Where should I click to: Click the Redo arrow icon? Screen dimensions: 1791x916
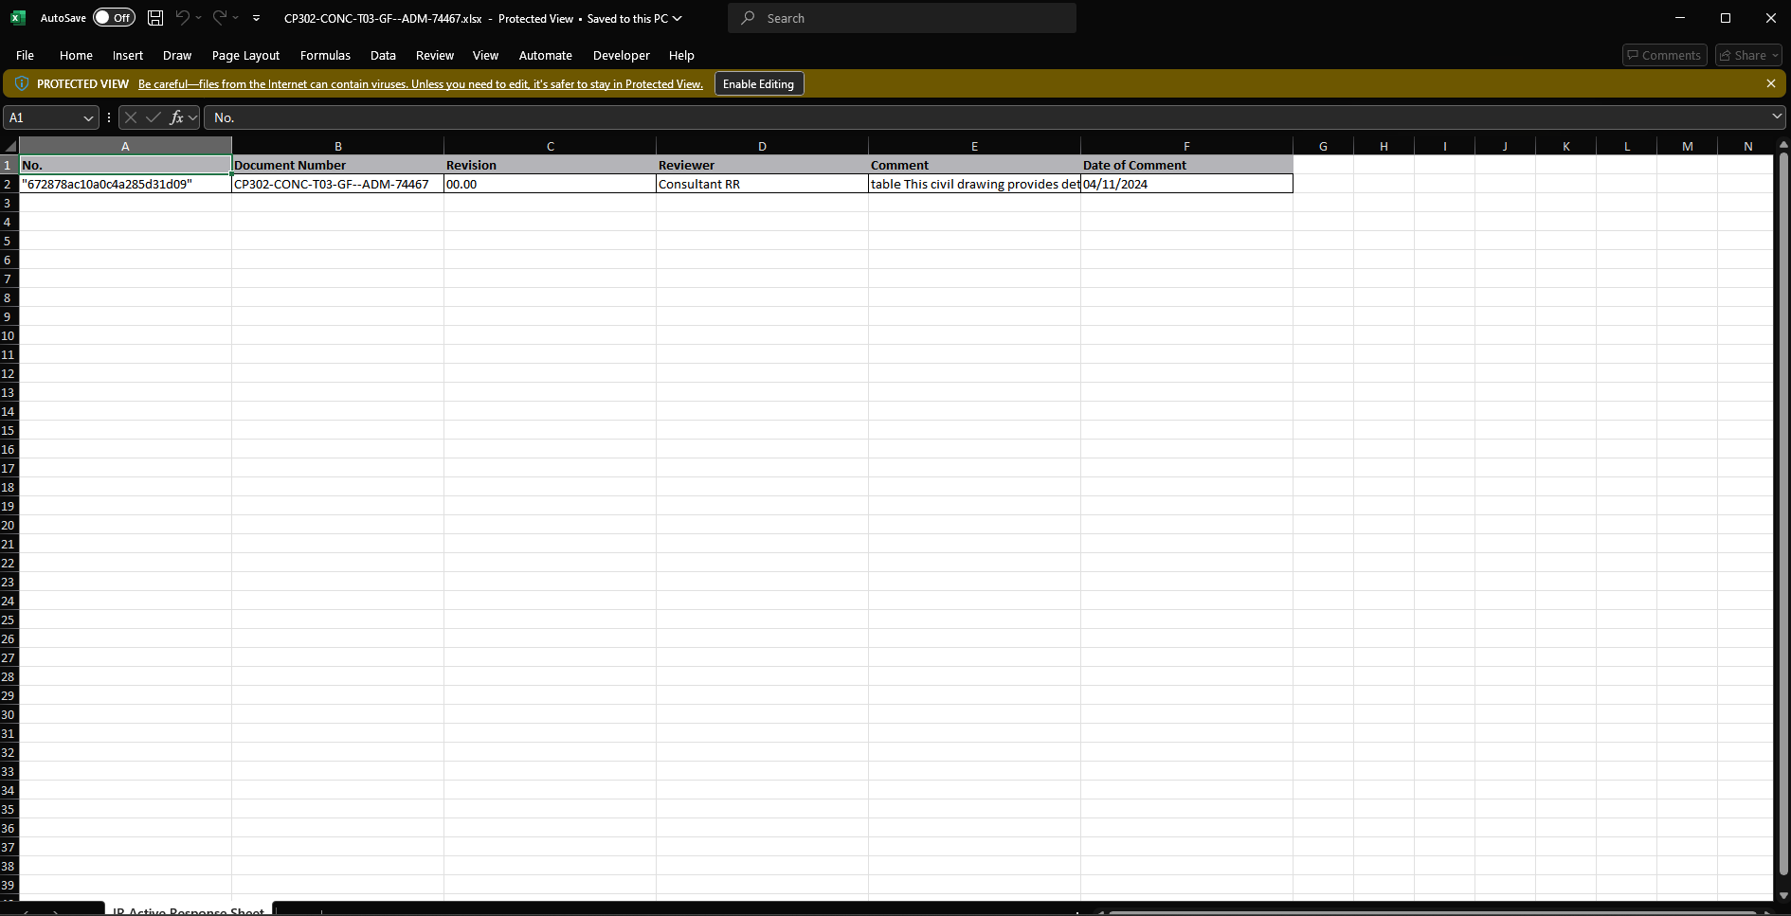click(x=220, y=18)
